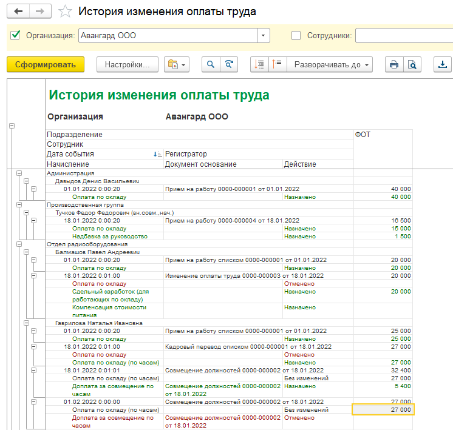The image size is (453, 430).
Task: Collapse the Отдел радиооборудования group
Action: [x=18, y=244]
